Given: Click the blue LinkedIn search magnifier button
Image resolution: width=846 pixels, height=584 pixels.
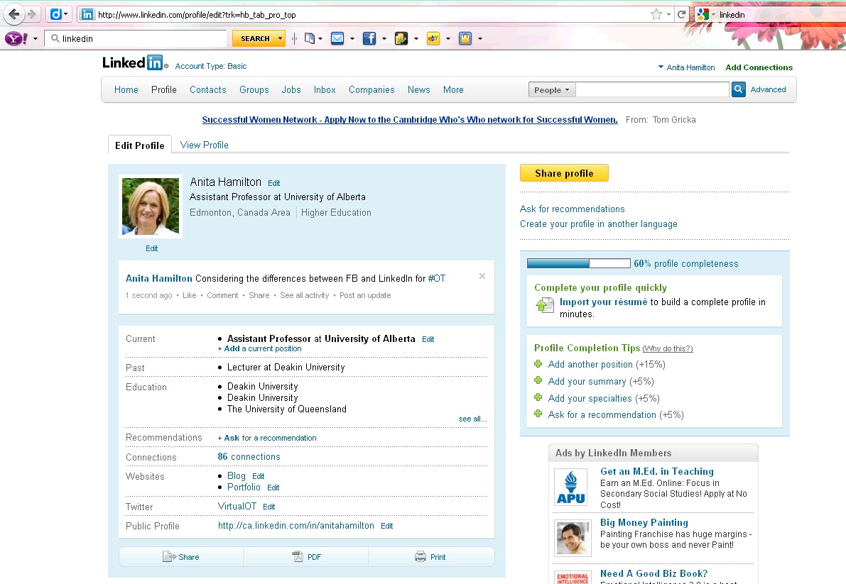Looking at the screenshot, I should 738,89.
